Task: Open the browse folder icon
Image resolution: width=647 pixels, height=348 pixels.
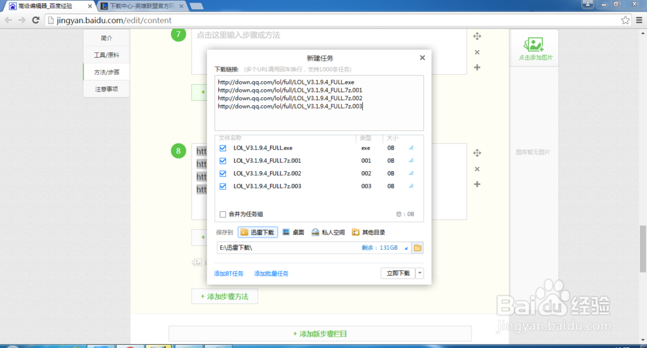Action: (x=417, y=247)
